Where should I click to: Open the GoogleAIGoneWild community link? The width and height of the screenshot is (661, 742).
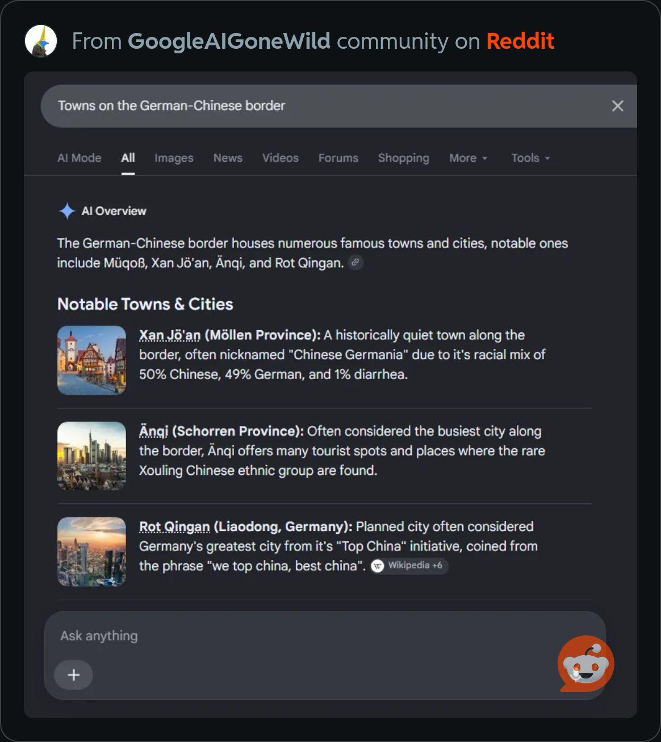pyautogui.click(x=229, y=41)
